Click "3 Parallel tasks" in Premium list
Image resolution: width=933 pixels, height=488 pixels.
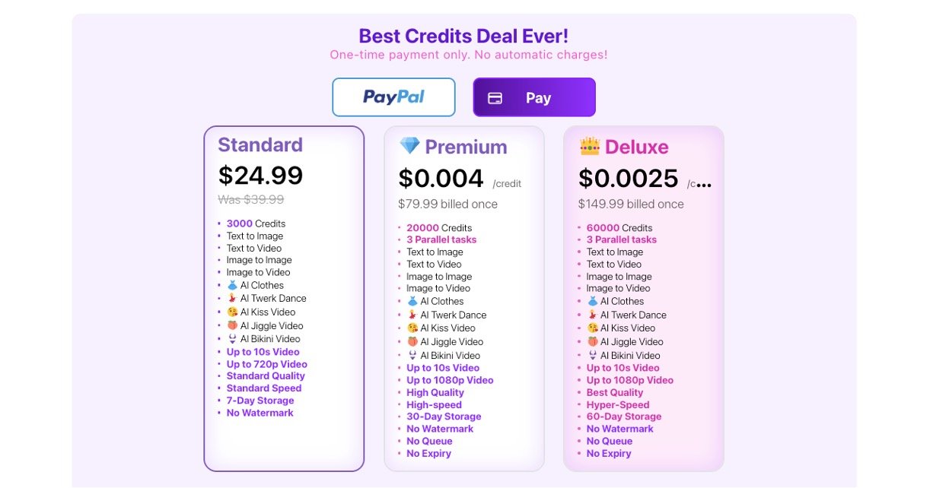pyautogui.click(x=441, y=239)
